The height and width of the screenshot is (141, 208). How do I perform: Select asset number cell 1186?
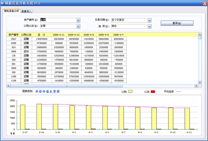pyautogui.click(x=14, y=81)
